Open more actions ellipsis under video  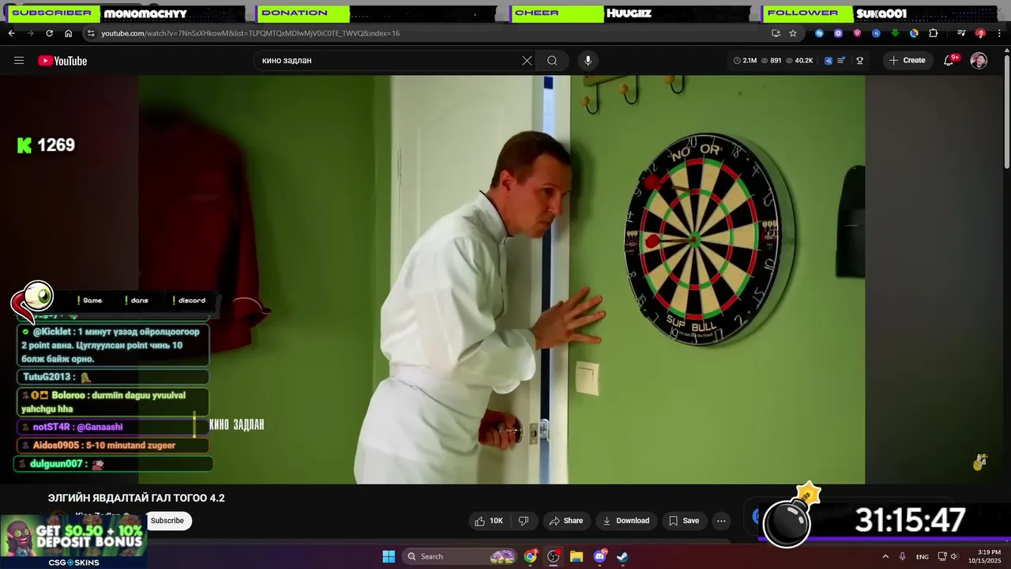point(721,521)
